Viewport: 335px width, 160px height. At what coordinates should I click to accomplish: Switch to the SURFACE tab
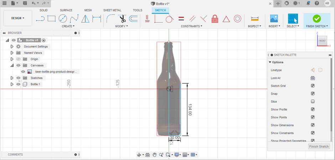(66, 10)
